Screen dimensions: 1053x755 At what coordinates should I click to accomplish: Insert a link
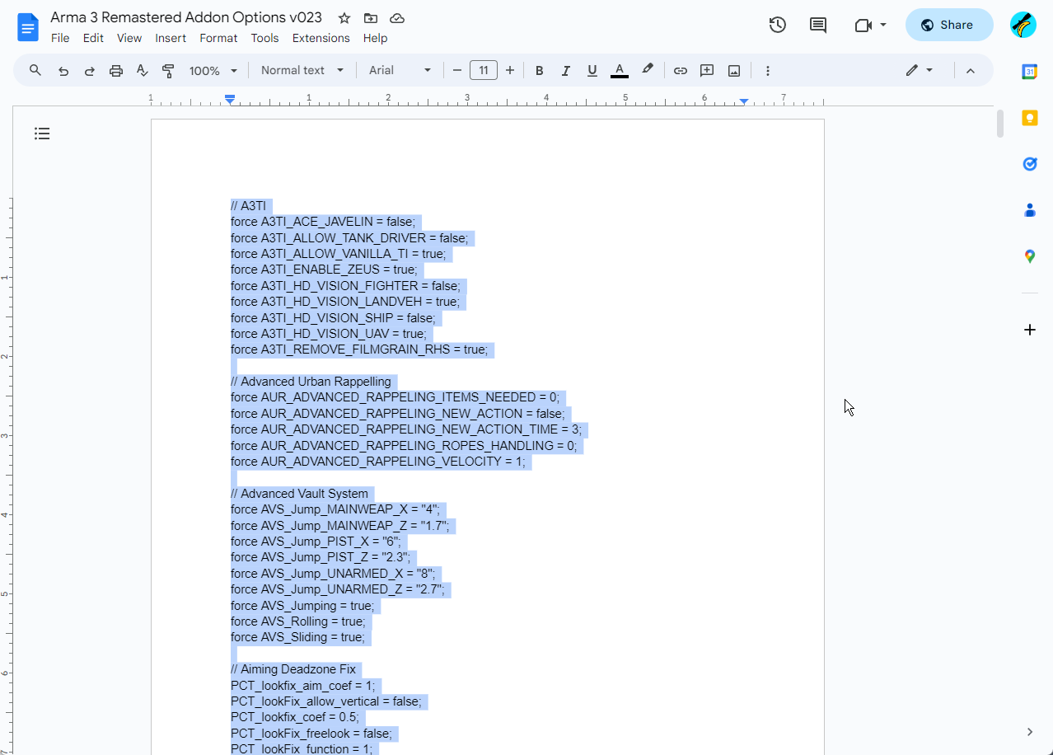(x=681, y=71)
